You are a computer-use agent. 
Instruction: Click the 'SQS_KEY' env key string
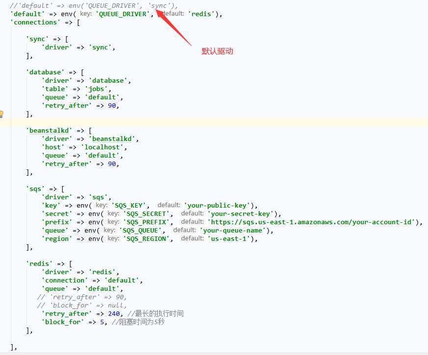coord(129,205)
